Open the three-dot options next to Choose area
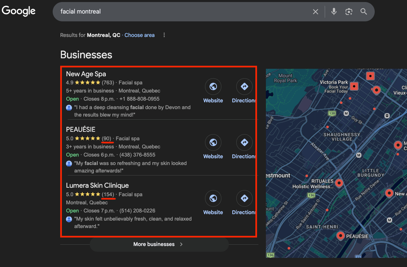 tap(164, 35)
